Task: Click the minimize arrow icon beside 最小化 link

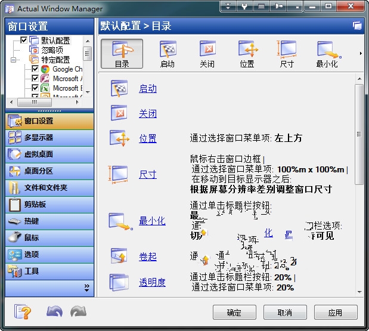Action: click(121, 221)
